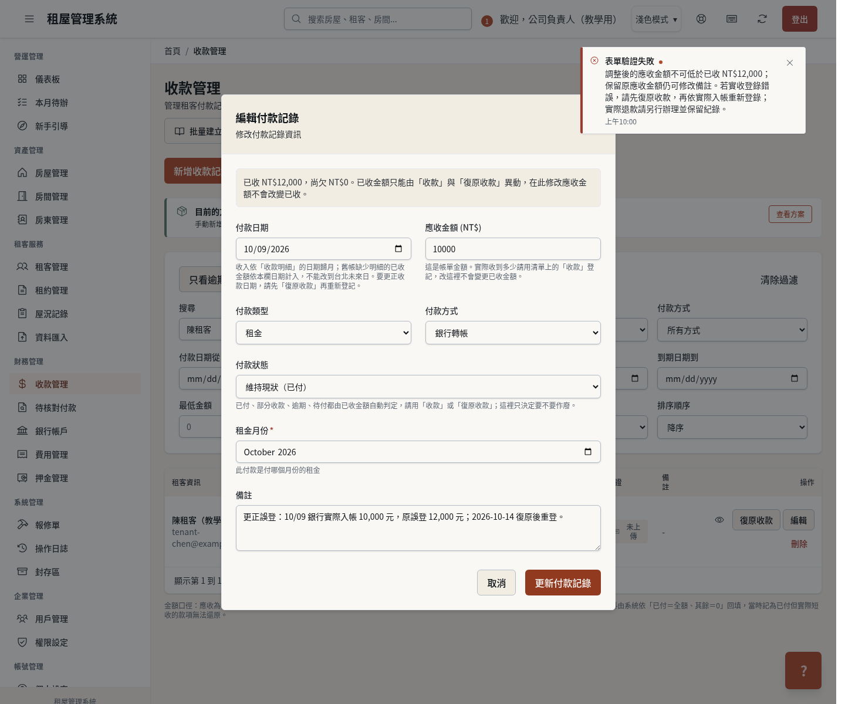Image resolution: width=845 pixels, height=704 pixels.
Task: Click the 查看方案 button
Action: (790, 214)
